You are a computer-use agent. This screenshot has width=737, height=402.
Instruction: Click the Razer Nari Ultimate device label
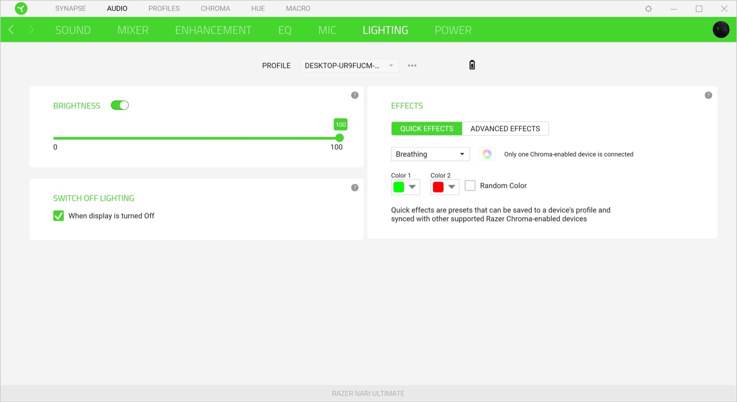pyautogui.click(x=368, y=394)
